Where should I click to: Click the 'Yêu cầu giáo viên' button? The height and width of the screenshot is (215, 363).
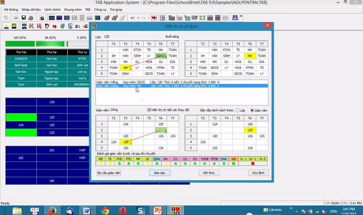109,173
